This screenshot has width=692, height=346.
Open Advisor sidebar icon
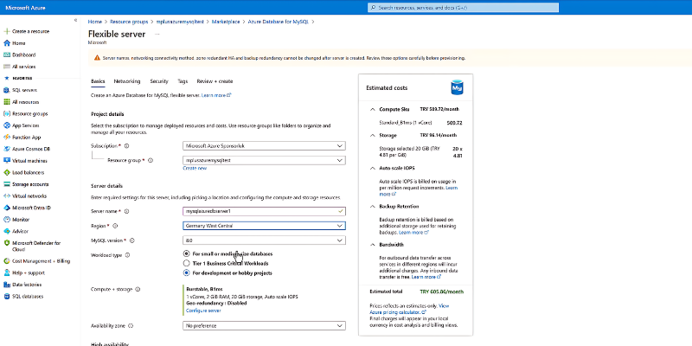(7, 231)
